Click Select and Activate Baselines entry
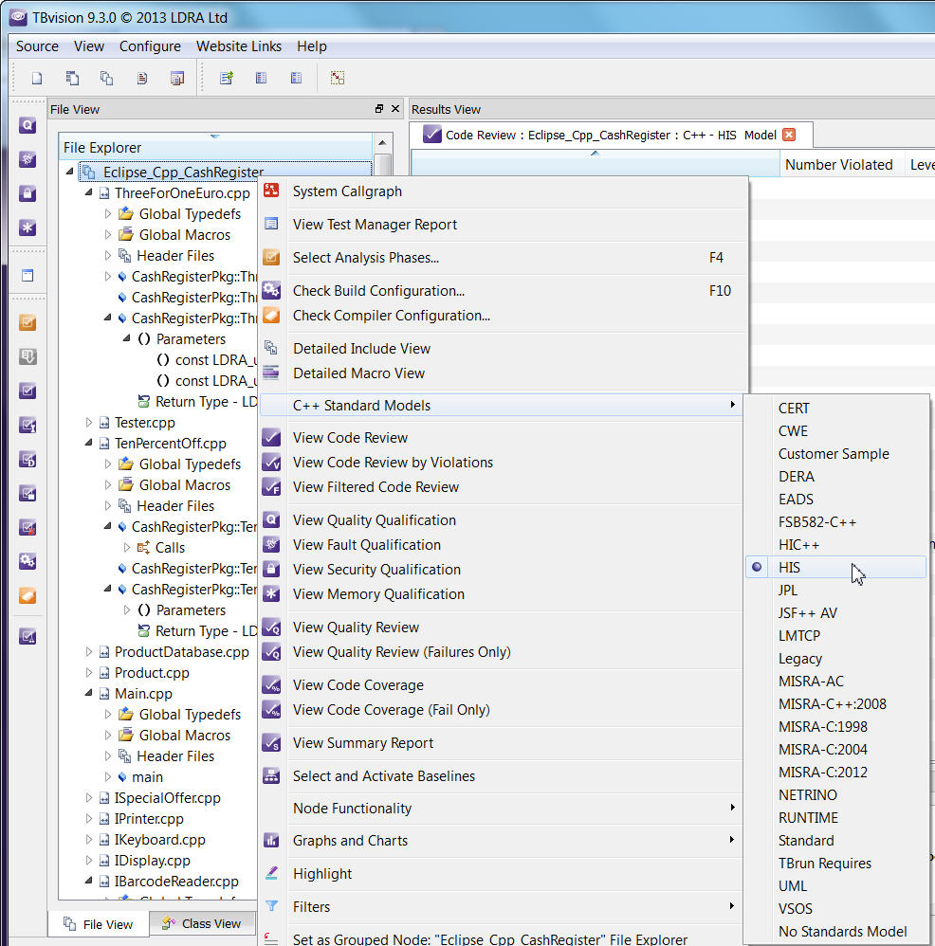The image size is (935, 946). click(383, 776)
